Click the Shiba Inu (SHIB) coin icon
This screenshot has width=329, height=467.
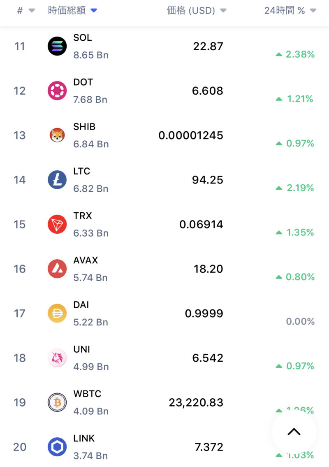coord(57,135)
